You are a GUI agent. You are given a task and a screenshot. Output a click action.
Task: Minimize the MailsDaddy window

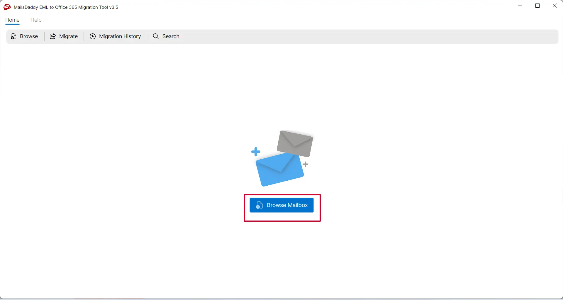coord(520,6)
